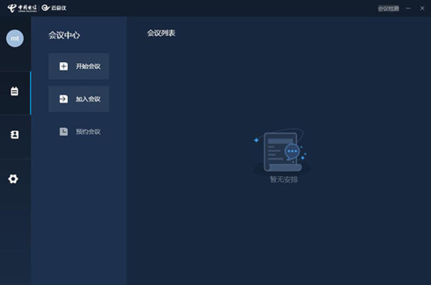Screen dimensions: 431x285
Task: Select the 预约会议 option text
Action: click(x=88, y=132)
